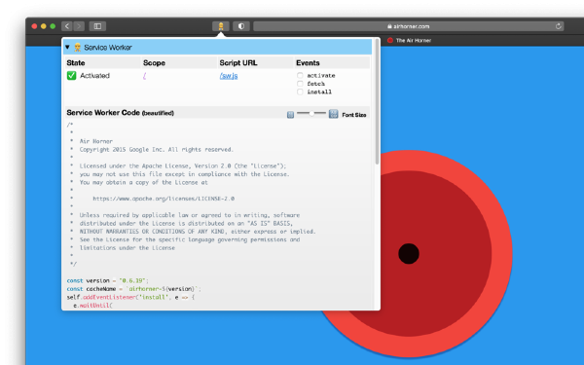Click the Font Size label
Screen dimensions: 584x365
tap(354, 115)
